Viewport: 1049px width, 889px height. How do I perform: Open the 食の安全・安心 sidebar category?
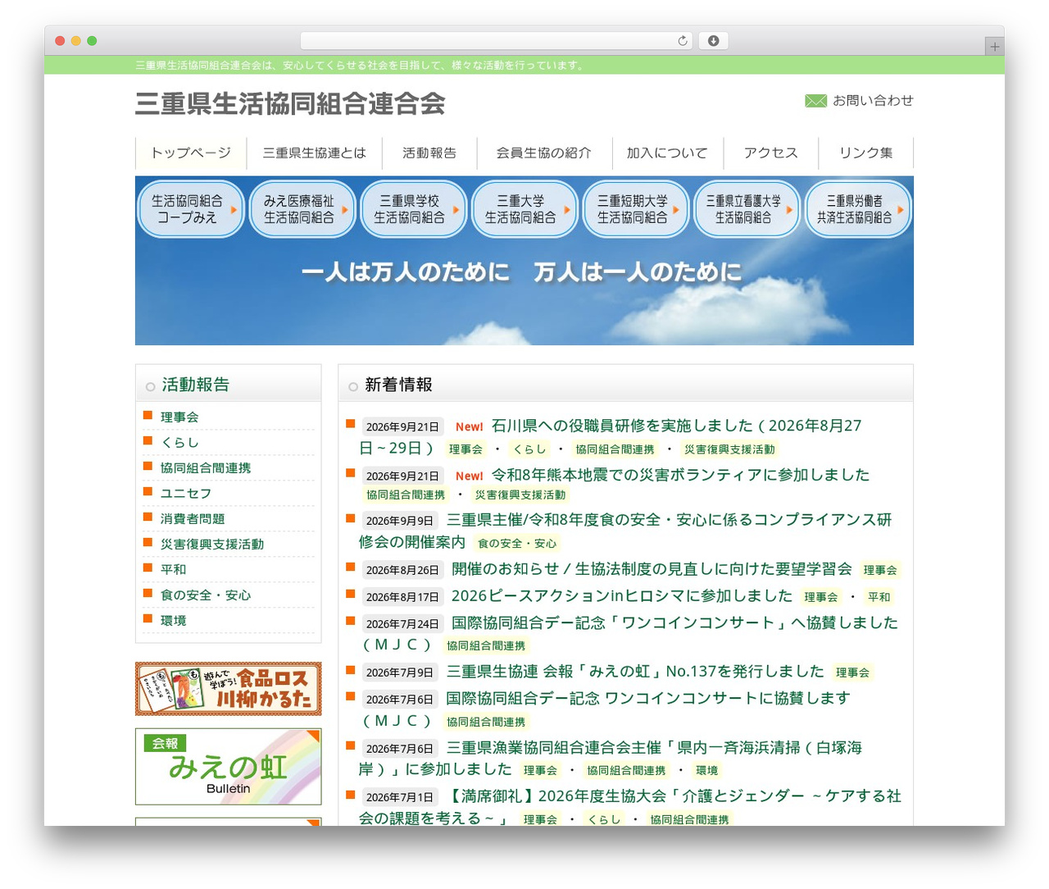pyautogui.click(x=206, y=595)
